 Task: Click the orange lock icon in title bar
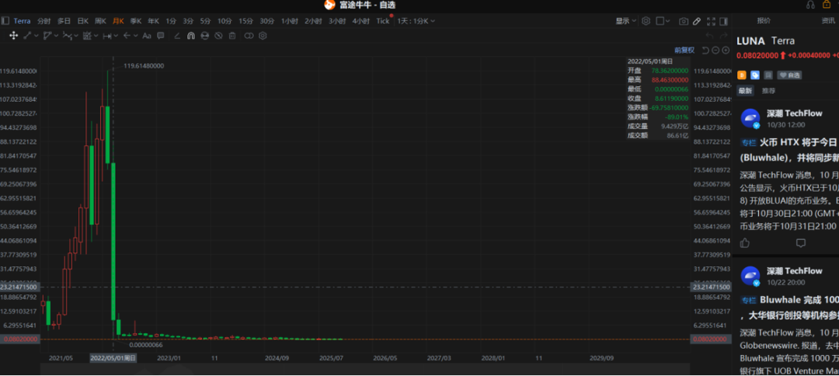pos(827,5)
